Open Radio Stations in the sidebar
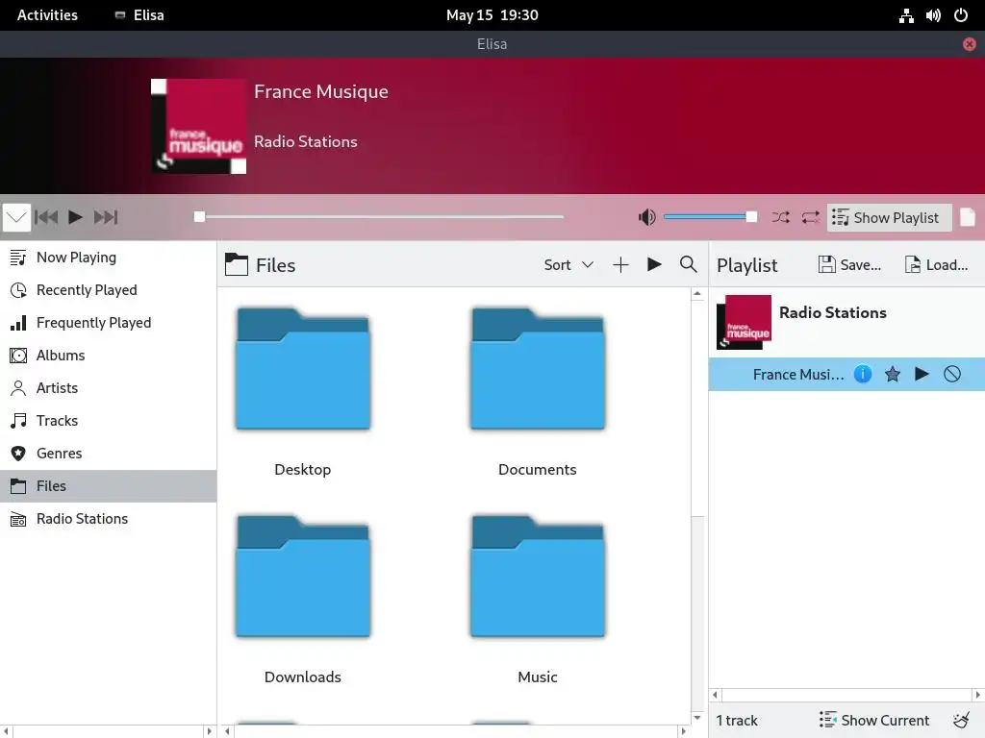 108,518
